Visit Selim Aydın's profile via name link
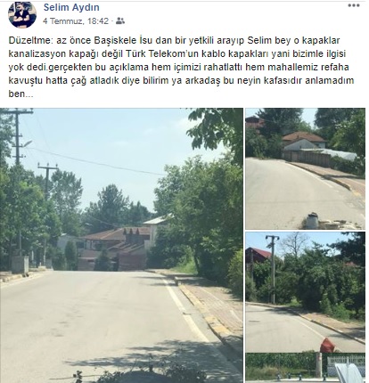 71,7
